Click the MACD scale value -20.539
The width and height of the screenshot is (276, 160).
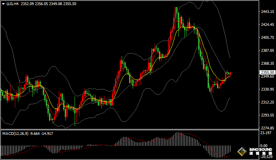[x=266, y=157]
